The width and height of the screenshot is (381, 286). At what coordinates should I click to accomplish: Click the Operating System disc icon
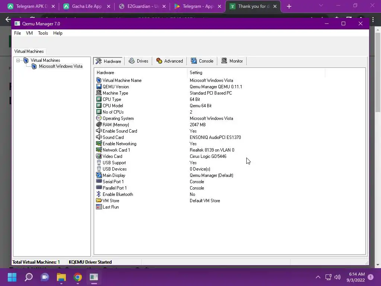pyautogui.click(x=99, y=118)
